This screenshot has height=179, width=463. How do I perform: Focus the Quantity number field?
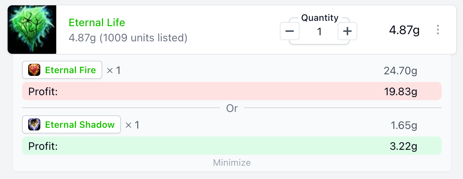point(319,31)
